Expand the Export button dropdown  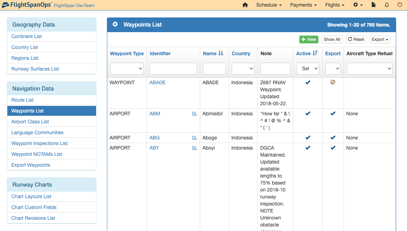(x=380, y=39)
